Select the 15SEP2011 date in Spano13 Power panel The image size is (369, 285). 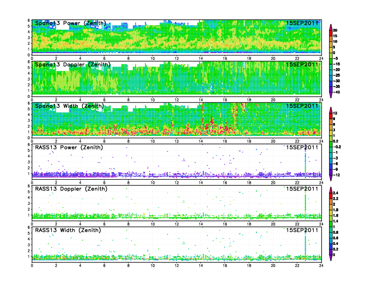[302, 23]
